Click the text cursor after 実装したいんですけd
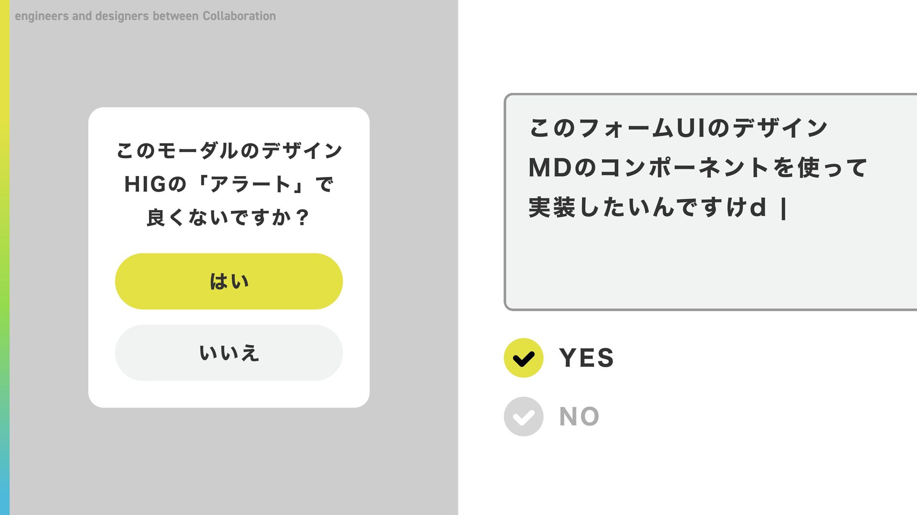The image size is (917, 515). [x=783, y=208]
